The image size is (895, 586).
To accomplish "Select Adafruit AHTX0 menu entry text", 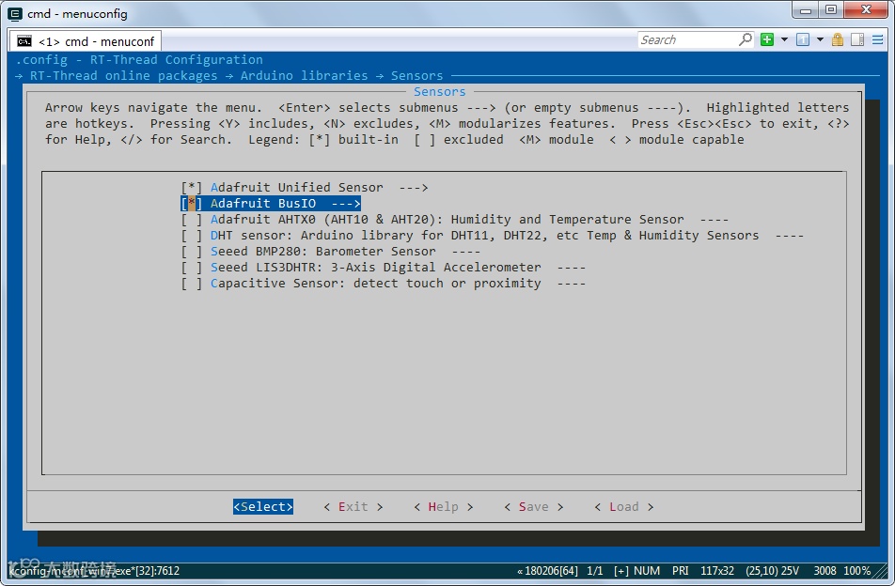I will pyautogui.click(x=447, y=220).
